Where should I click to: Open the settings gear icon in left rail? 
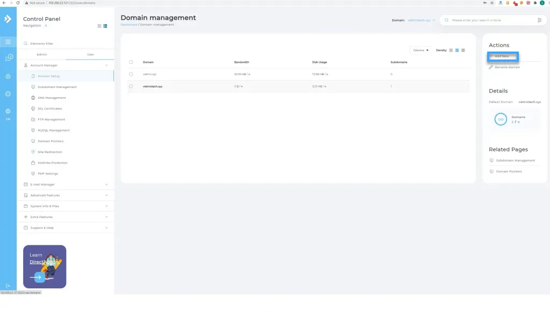tap(8, 94)
